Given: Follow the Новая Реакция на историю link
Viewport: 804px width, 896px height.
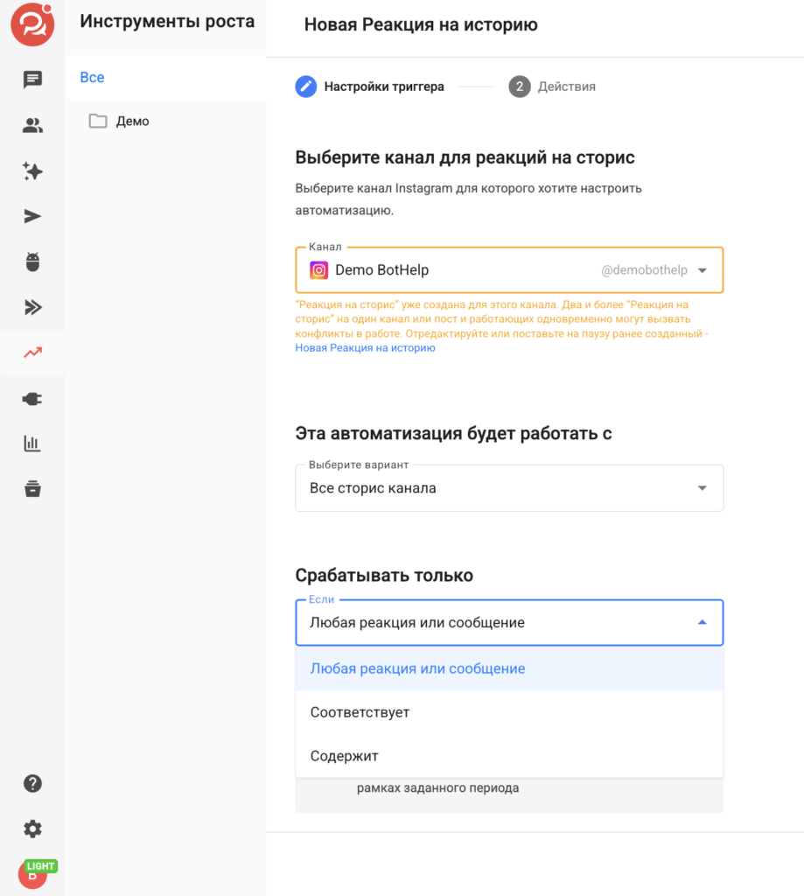Looking at the screenshot, I should pos(365,348).
